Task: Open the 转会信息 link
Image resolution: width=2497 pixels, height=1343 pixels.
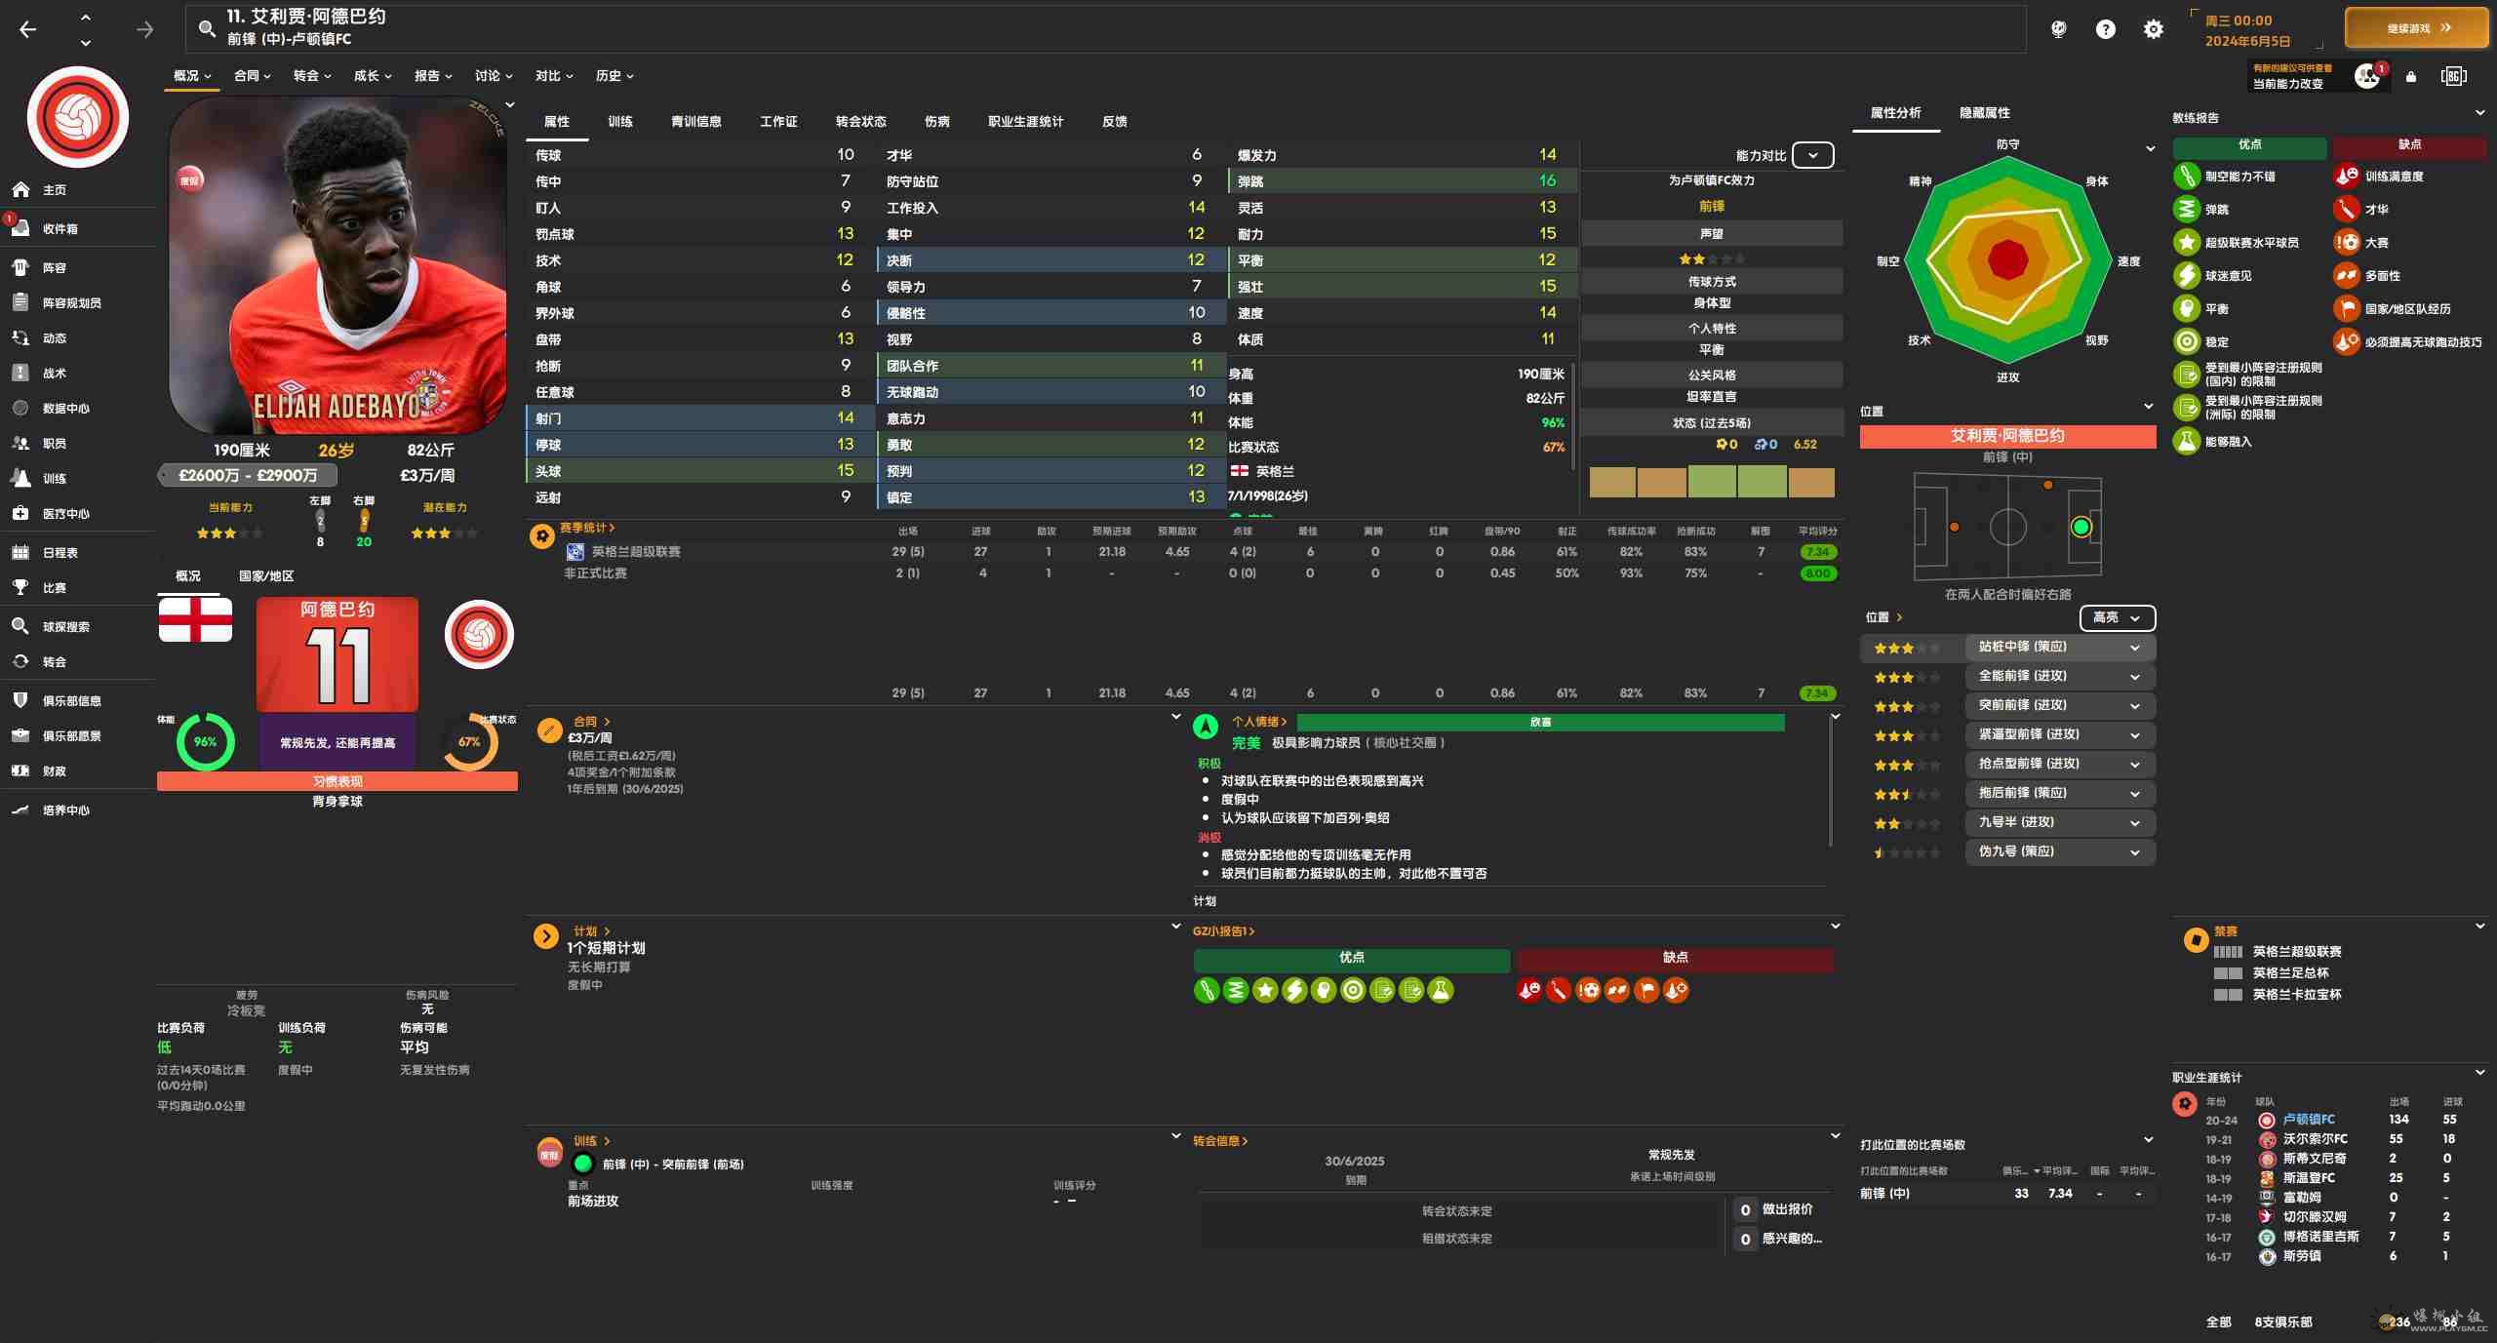Action: point(1220,1141)
